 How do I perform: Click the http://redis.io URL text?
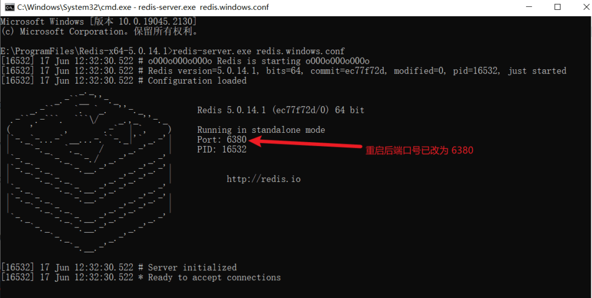pyautogui.click(x=263, y=179)
